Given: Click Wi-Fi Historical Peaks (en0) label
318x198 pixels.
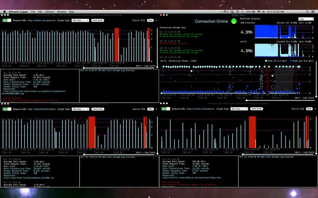Looking at the screenshot, I should click(178, 61).
